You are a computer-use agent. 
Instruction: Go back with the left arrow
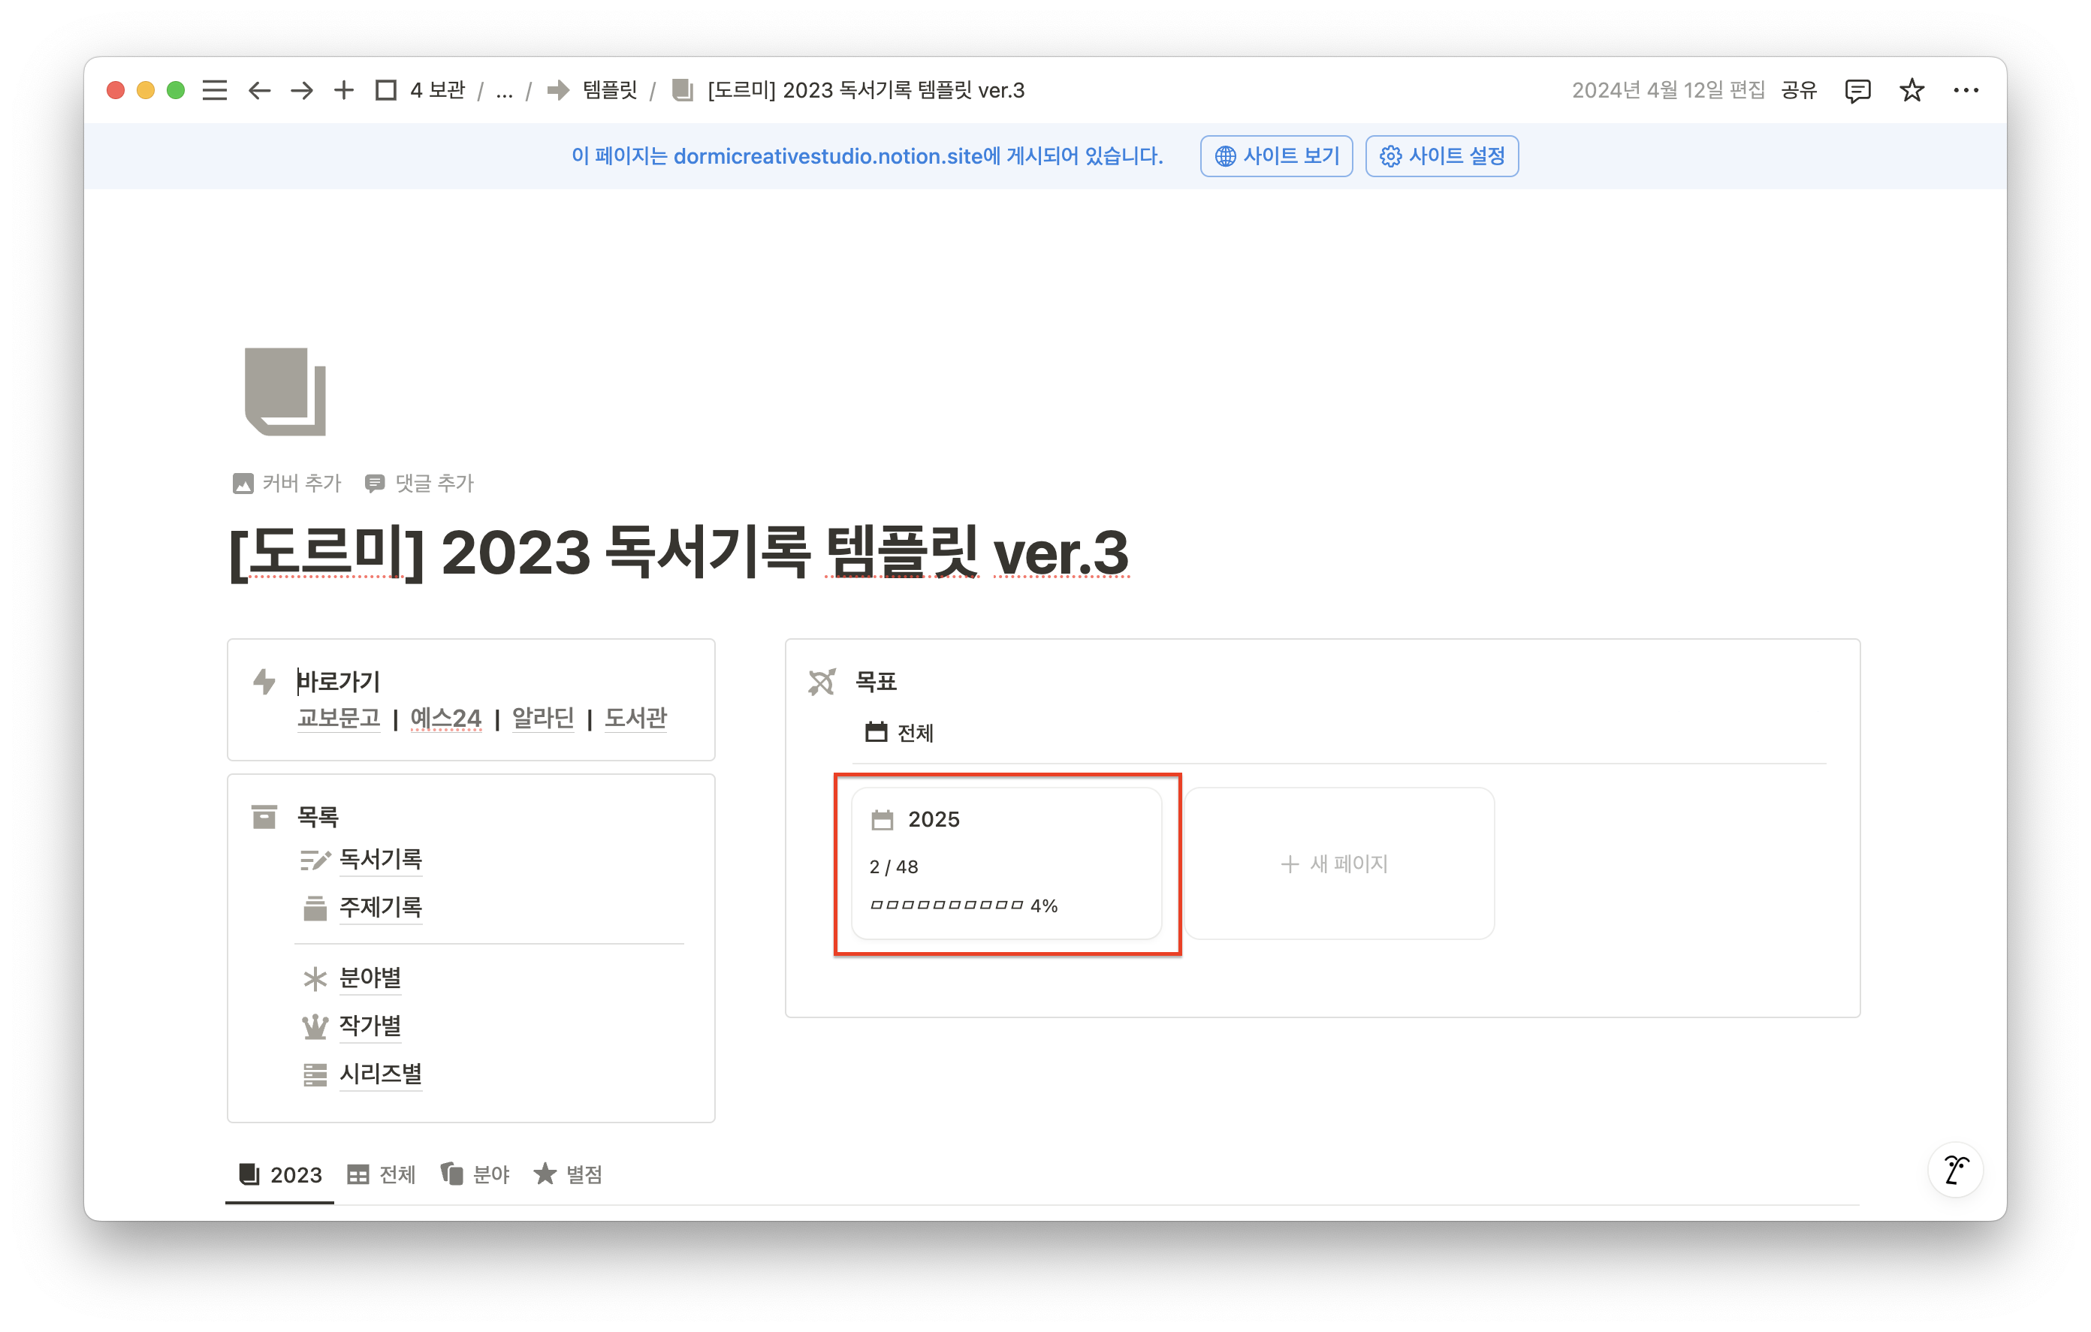tap(259, 90)
